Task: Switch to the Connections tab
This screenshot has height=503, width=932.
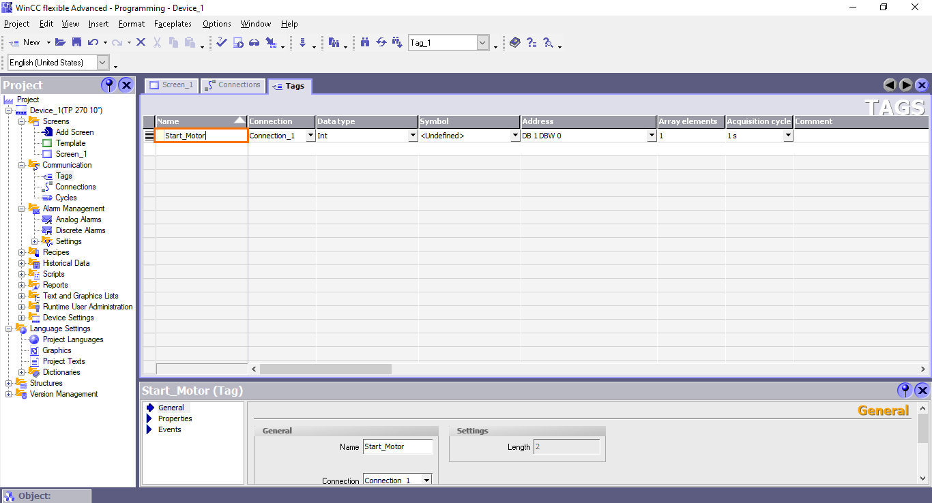Action: coord(232,85)
